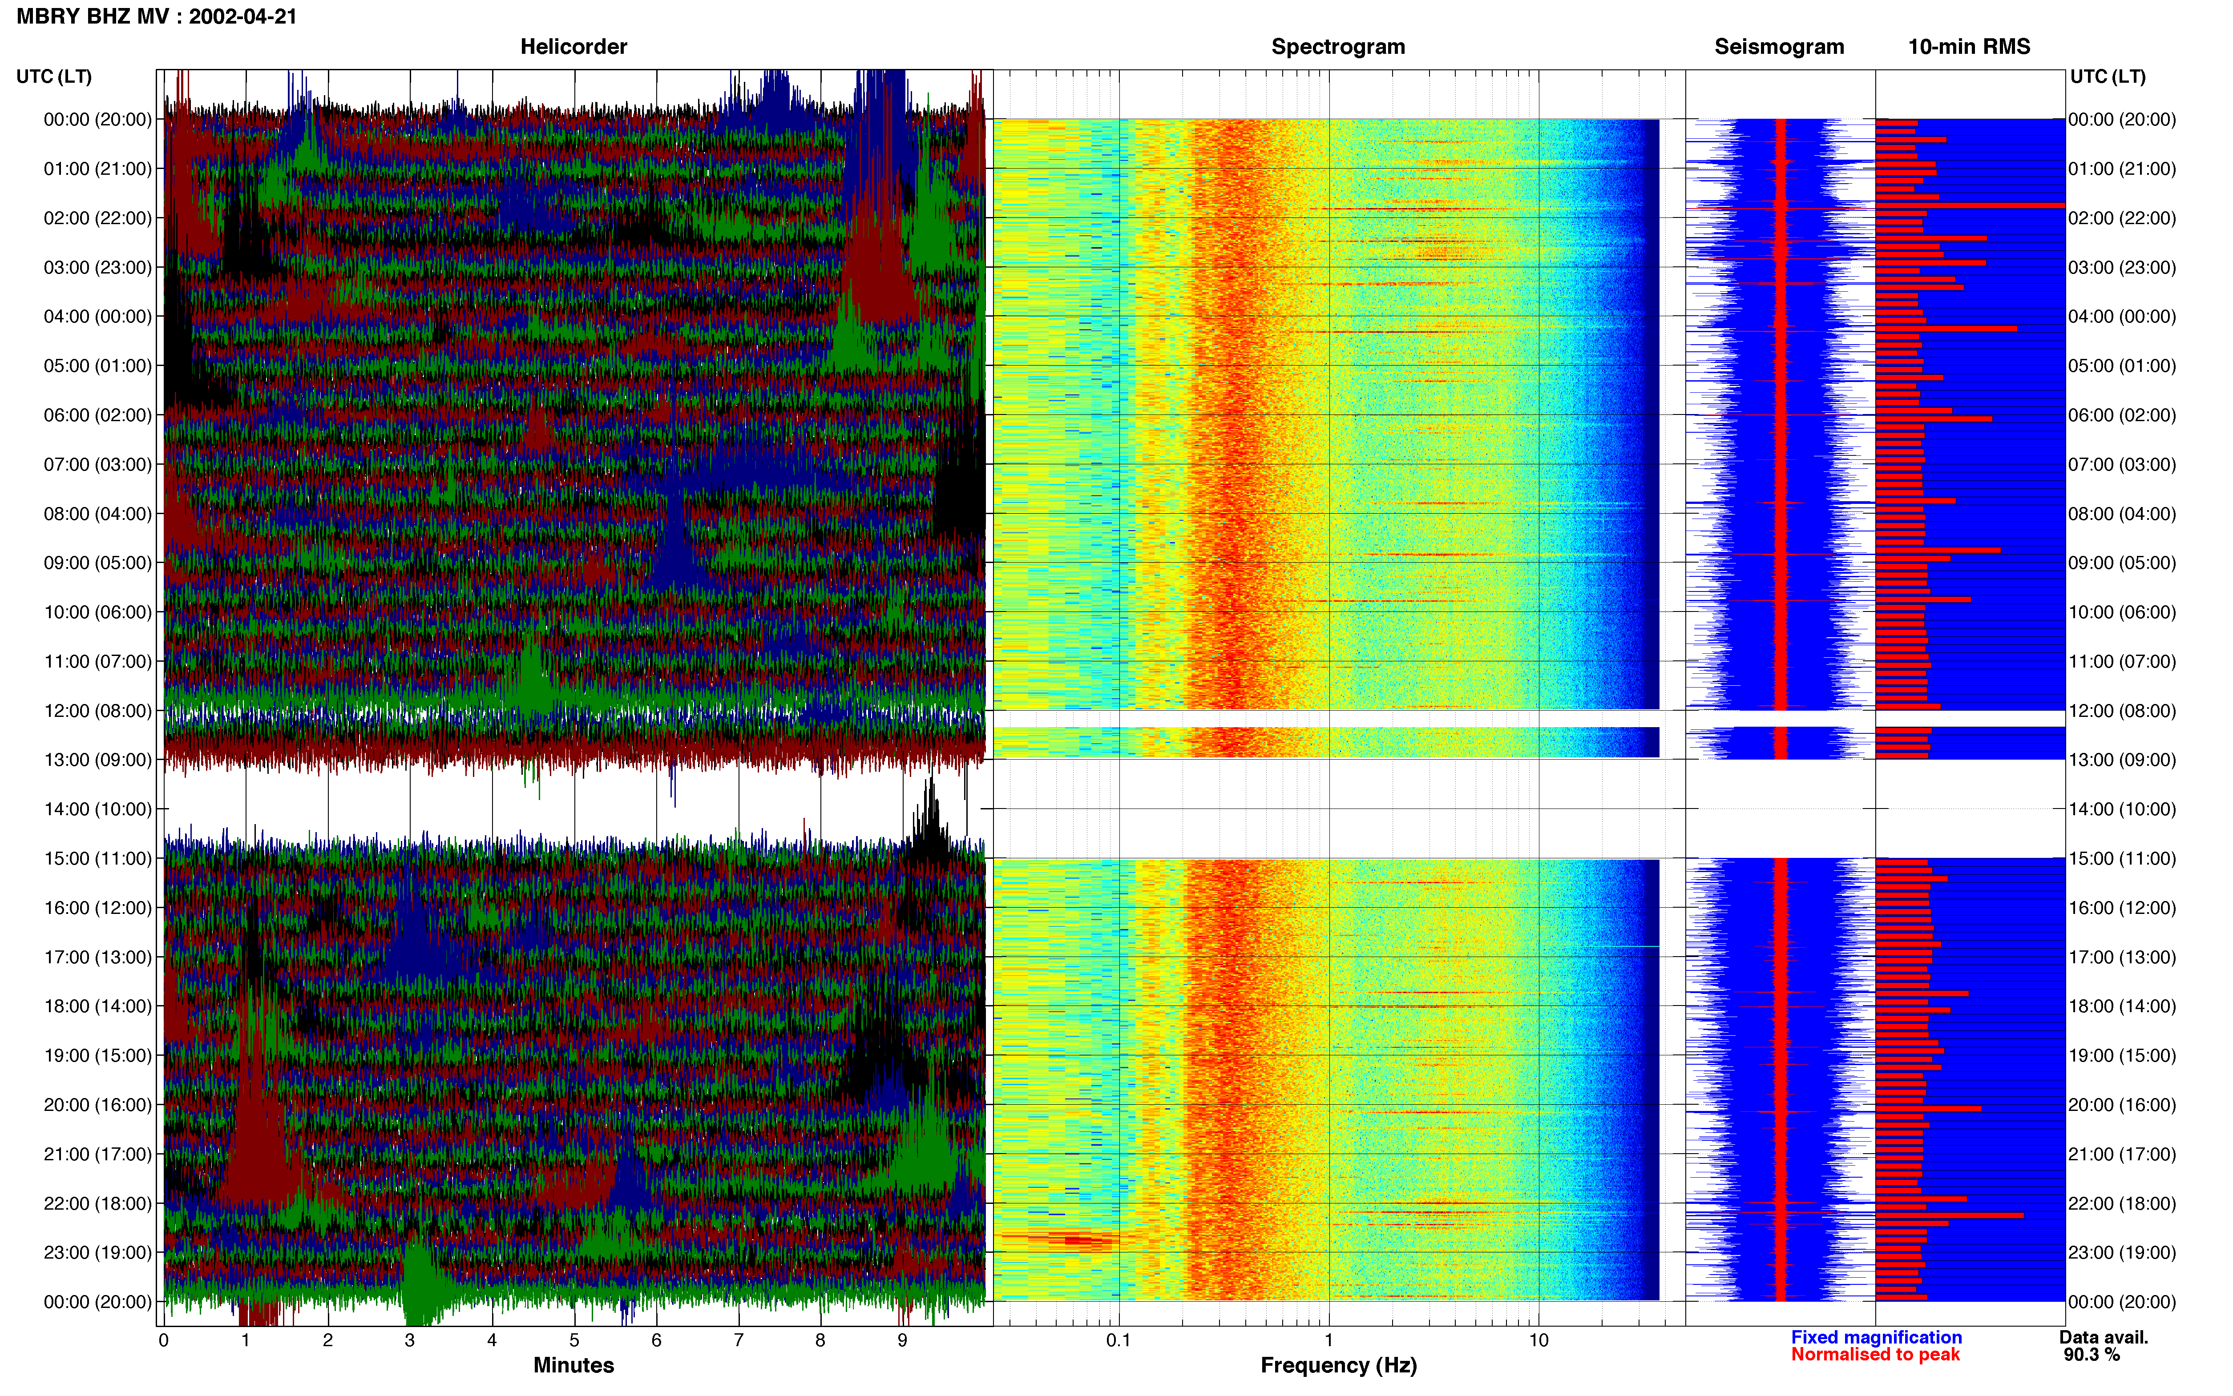Click the '13:00 (09:00)' label right of the RMS panel
The width and height of the screenshot is (2233, 1396).
[2122, 760]
